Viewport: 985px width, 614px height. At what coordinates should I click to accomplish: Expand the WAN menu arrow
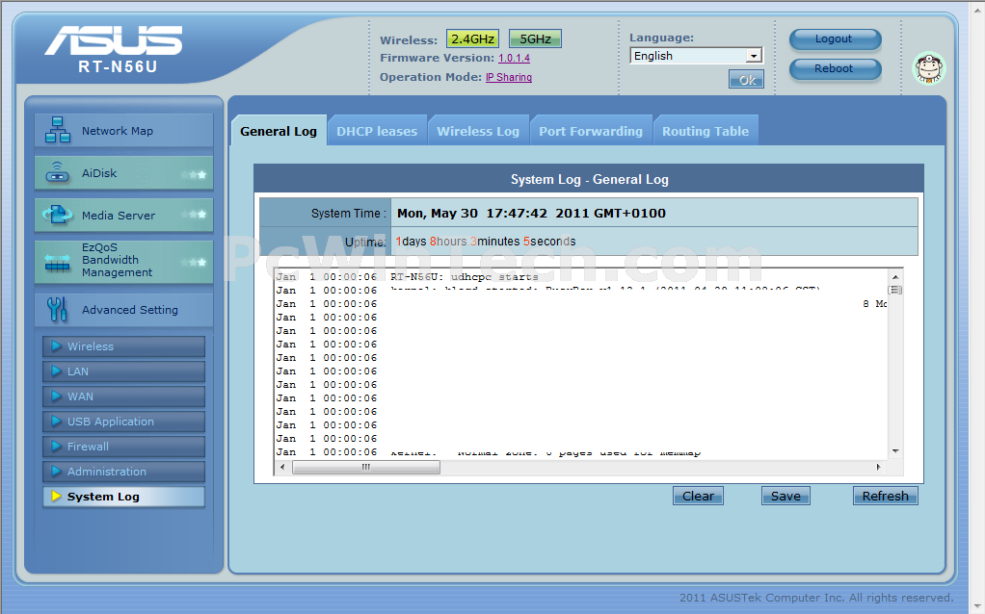tap(56, 396)
